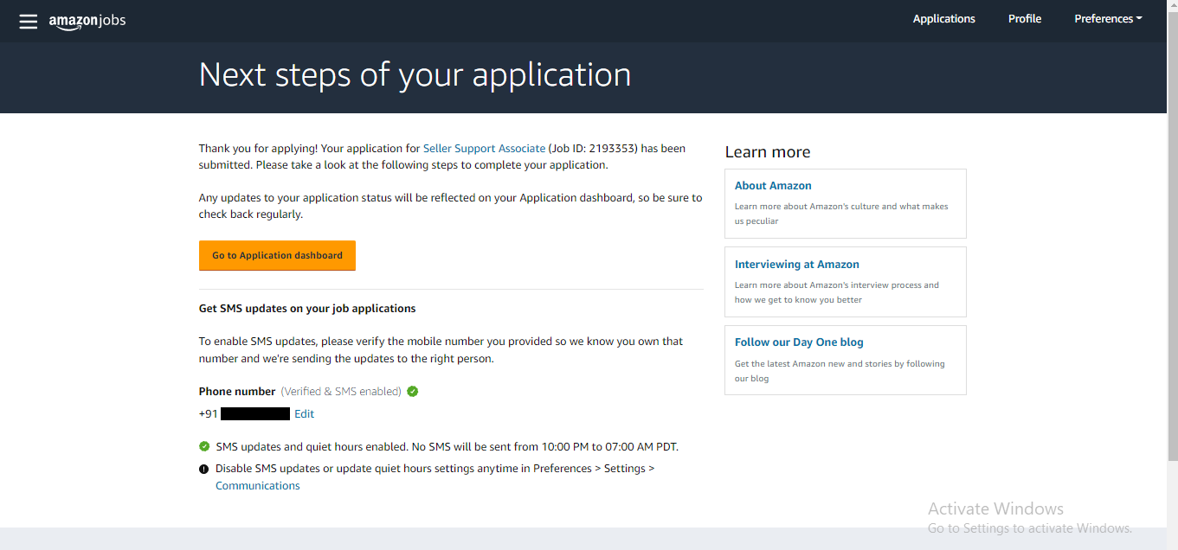The height and width of the screenshot is (550, 1178).
Task: Click the Job ID 2193353 text
Action: click(593, 149)
